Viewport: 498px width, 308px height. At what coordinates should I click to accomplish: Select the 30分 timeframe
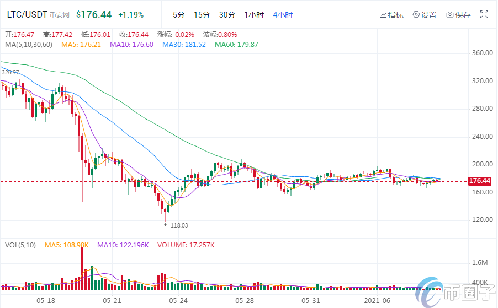226,15
